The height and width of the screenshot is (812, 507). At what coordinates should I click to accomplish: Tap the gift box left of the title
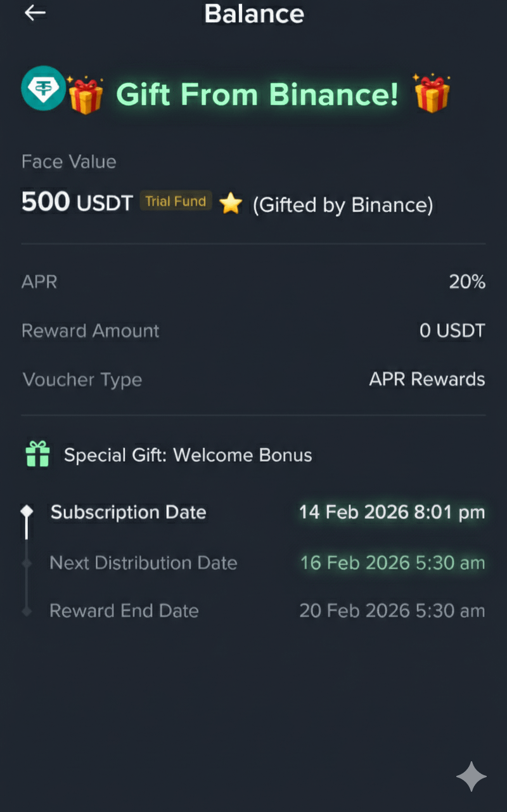click(86, 95)
